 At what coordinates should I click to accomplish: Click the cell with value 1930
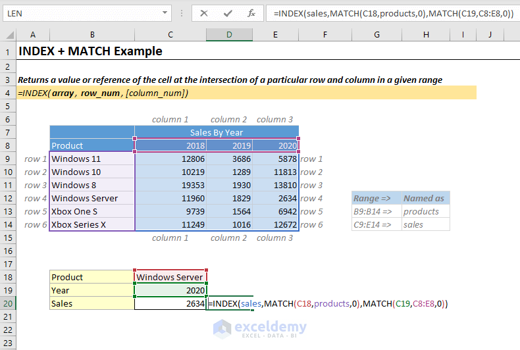[229, 185]
